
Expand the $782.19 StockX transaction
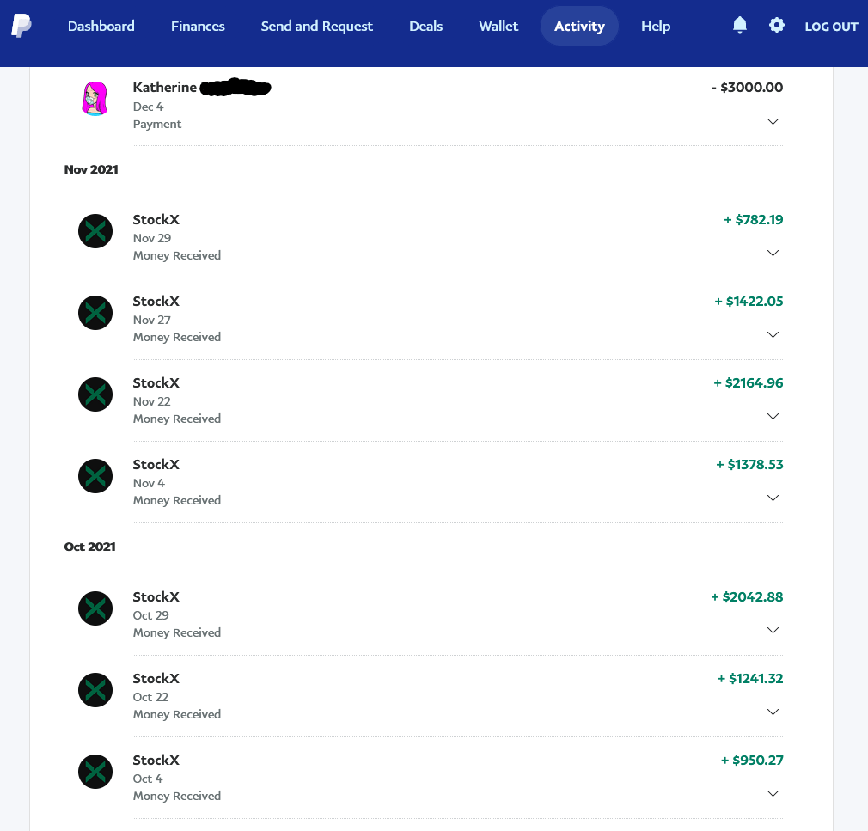click(x=773, y=254)
